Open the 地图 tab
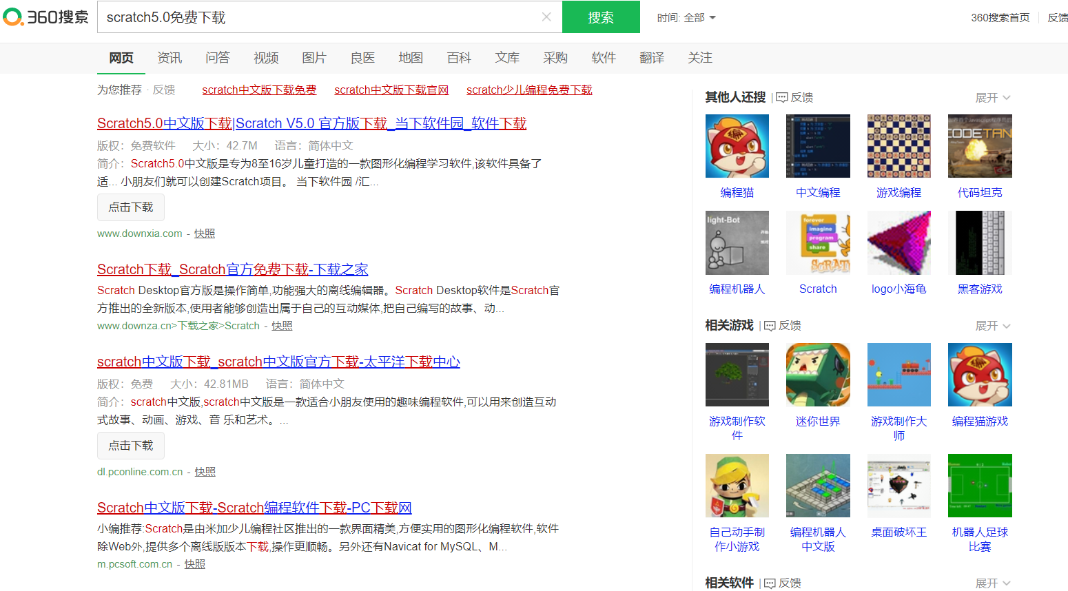 411,58
